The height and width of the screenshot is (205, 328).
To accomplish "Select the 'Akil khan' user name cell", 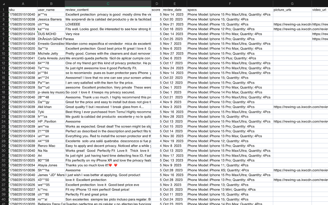I will [x=51, y=107].
